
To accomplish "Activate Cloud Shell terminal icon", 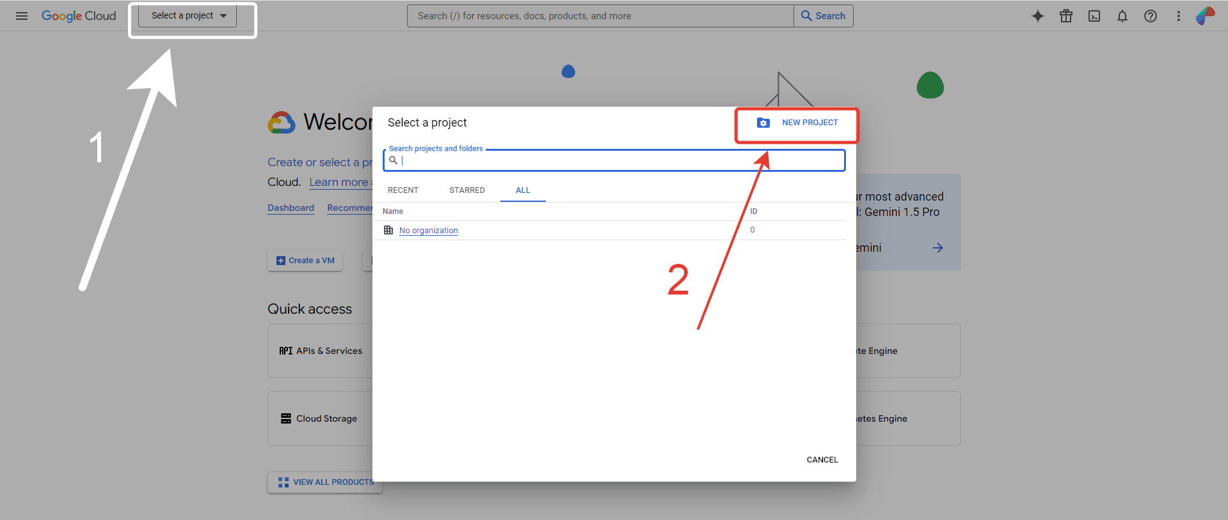I will pyautogui.click(x=1094, y=16).
